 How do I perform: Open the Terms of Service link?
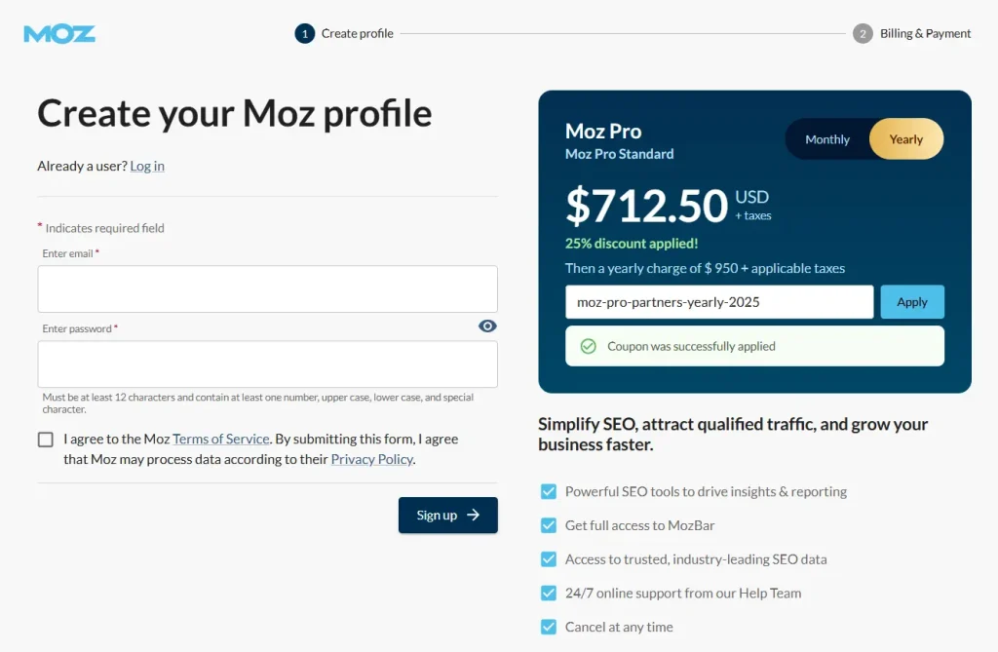coord(220,439)
